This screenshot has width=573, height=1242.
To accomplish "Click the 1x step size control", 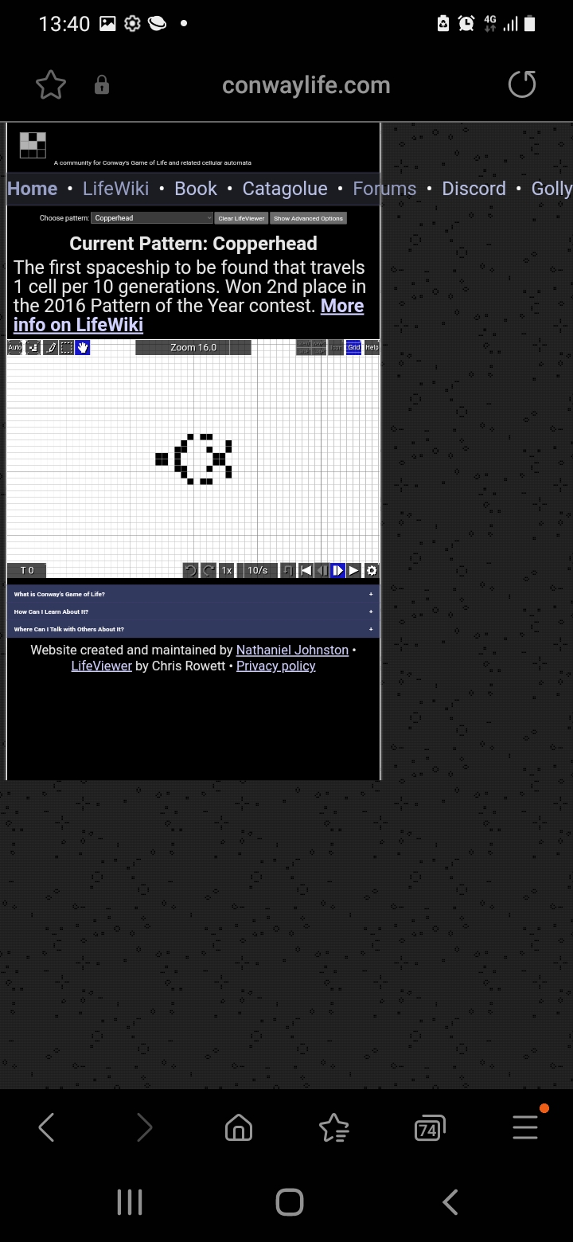I will [x=227, y=570].
